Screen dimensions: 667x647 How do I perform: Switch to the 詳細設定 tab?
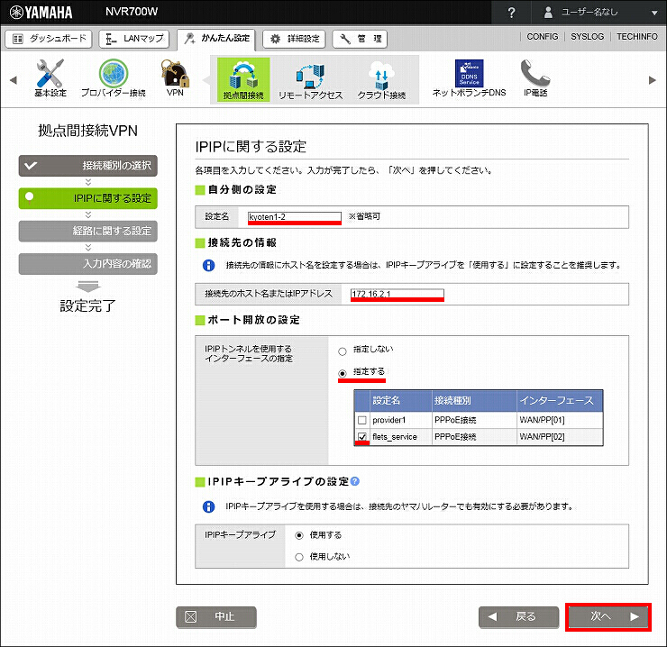click(295, 39)
